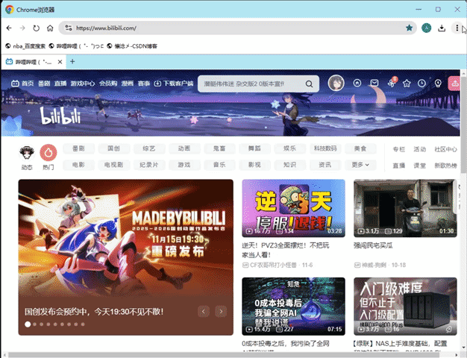Go to 首页 in top navigation
This screenshot has height=358, width=467.
22,84
